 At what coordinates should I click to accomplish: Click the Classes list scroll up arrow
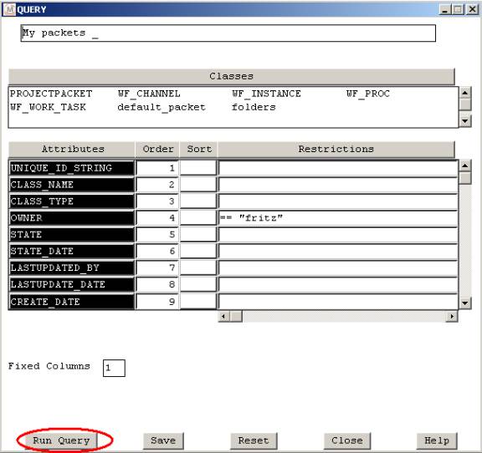tap(465, 93)
